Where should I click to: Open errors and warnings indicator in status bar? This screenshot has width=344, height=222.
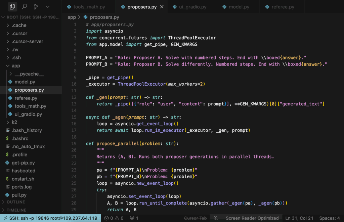pyautogui.click(x=114, y=218)
